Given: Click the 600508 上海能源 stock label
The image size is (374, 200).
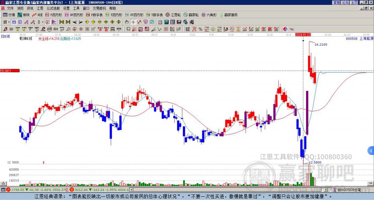Looking at the screenshot, I should tap(360, 38).
